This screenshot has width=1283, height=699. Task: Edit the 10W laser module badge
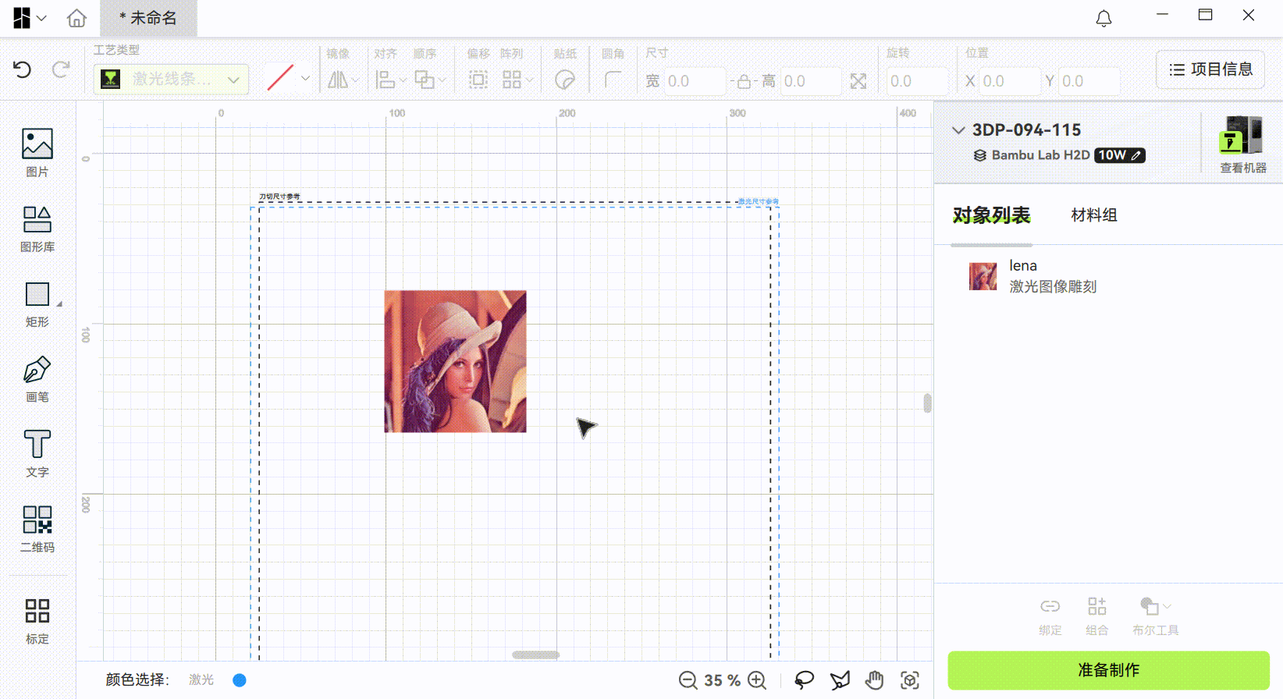click(x=1119, y=155)
